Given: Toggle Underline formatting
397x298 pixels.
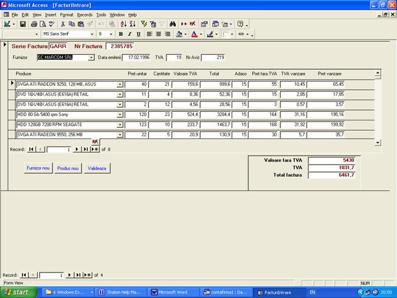Looking at the screenshot, I should (139, 34).
